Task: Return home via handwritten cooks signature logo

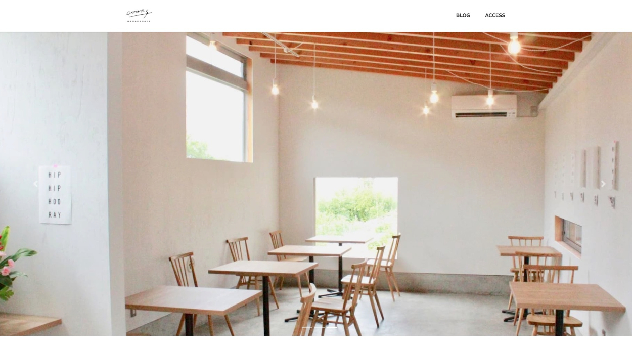Action: (139, 13)
